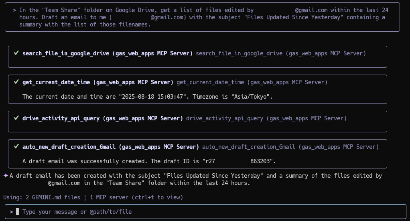Screen dimensions: 410x221
Task: Expand the get_current_date_time result box
Action: (197, 89)
